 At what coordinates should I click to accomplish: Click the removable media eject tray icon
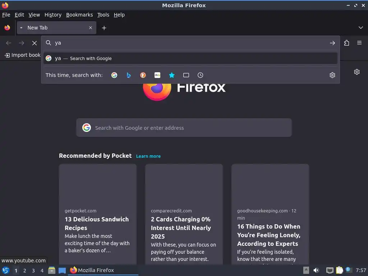[306, 270]
